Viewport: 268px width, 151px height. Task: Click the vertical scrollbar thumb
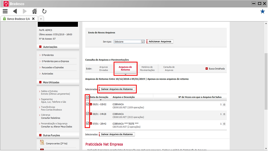pos(266,81)
